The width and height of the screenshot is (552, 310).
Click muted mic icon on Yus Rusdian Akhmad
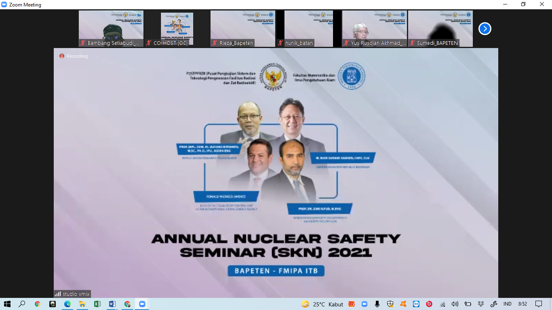pyautogui.click(x=347, y=43)
